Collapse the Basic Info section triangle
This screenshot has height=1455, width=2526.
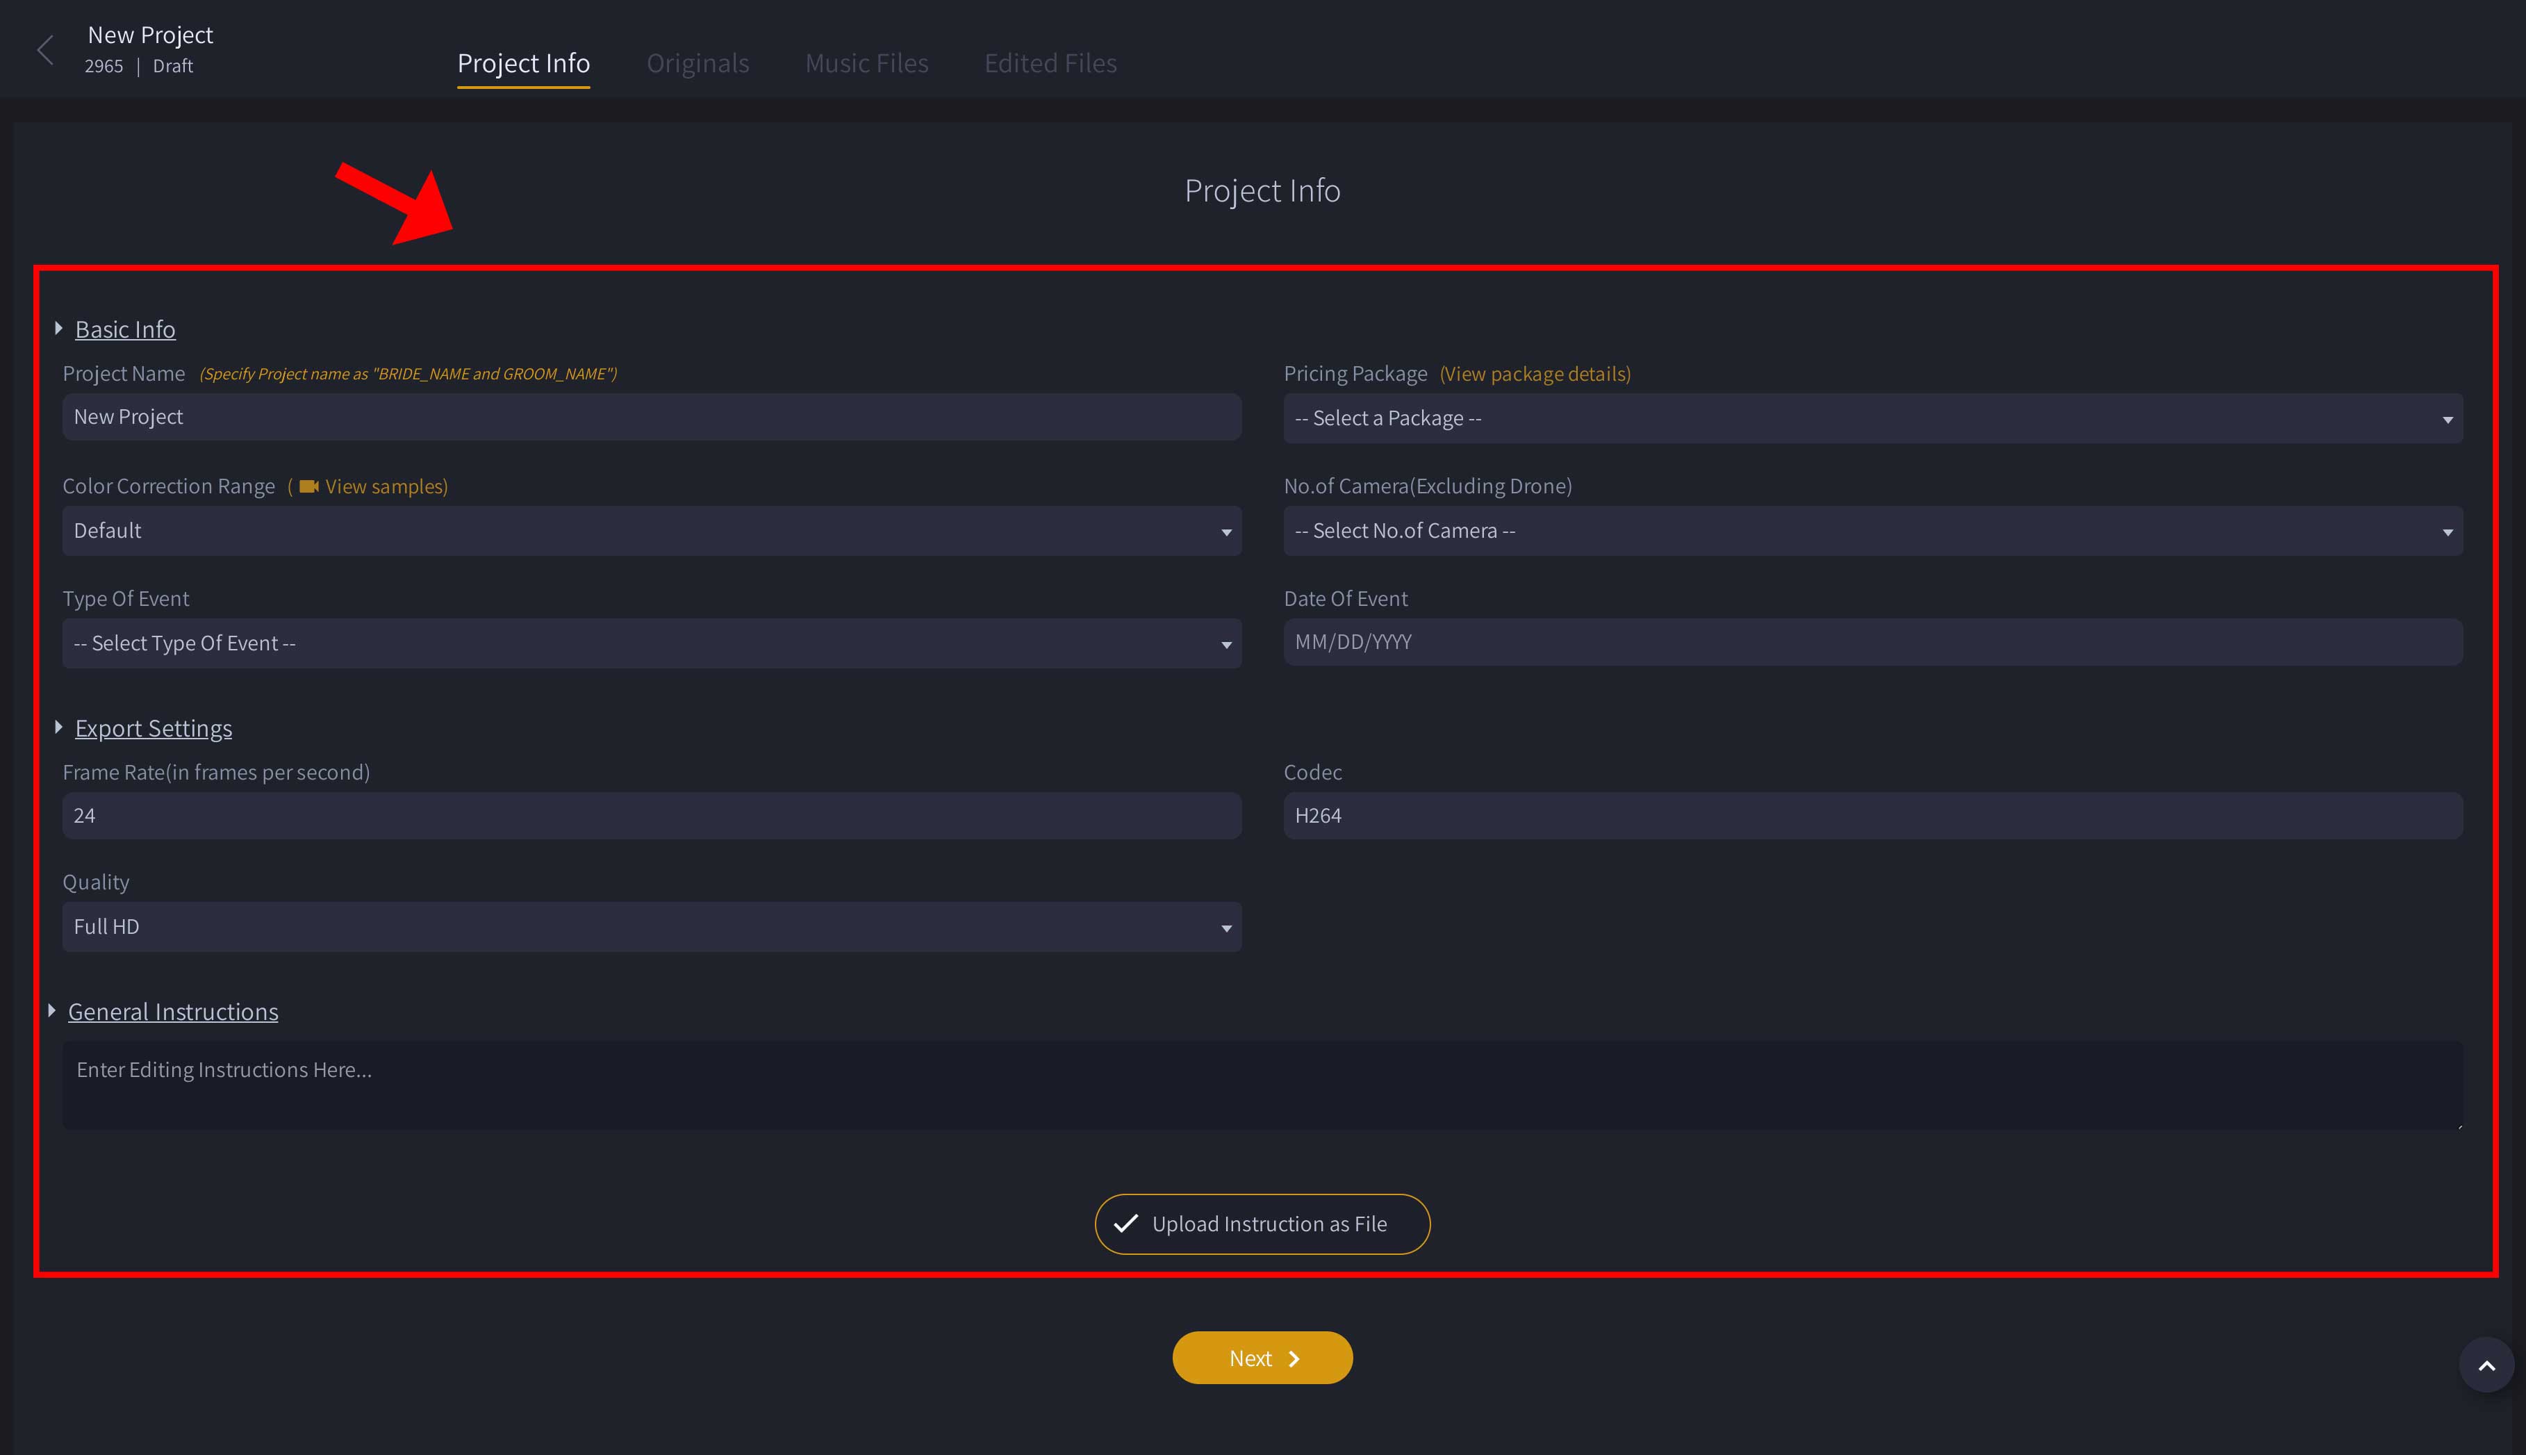coord(59,329)
